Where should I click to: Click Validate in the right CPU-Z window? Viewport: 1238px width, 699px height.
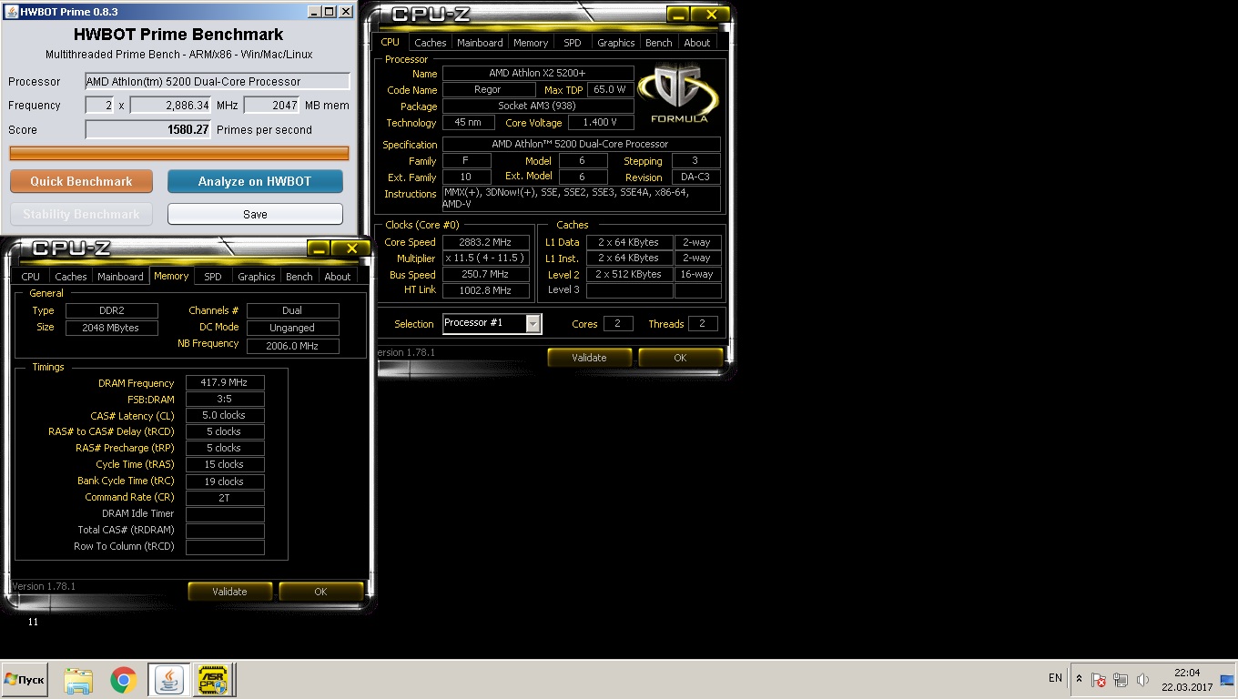click(589, 358)
